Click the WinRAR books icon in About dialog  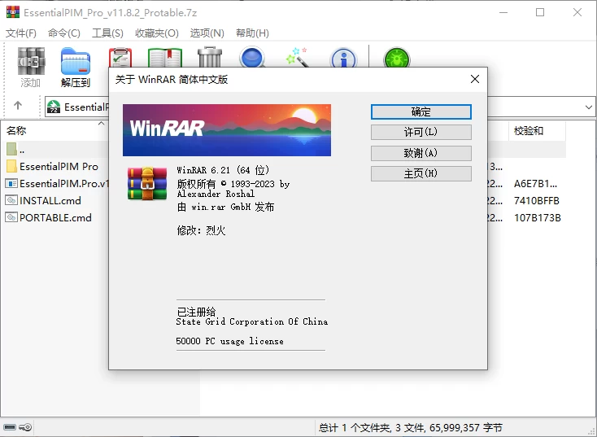pyautogui.click(x=147, y=183)
